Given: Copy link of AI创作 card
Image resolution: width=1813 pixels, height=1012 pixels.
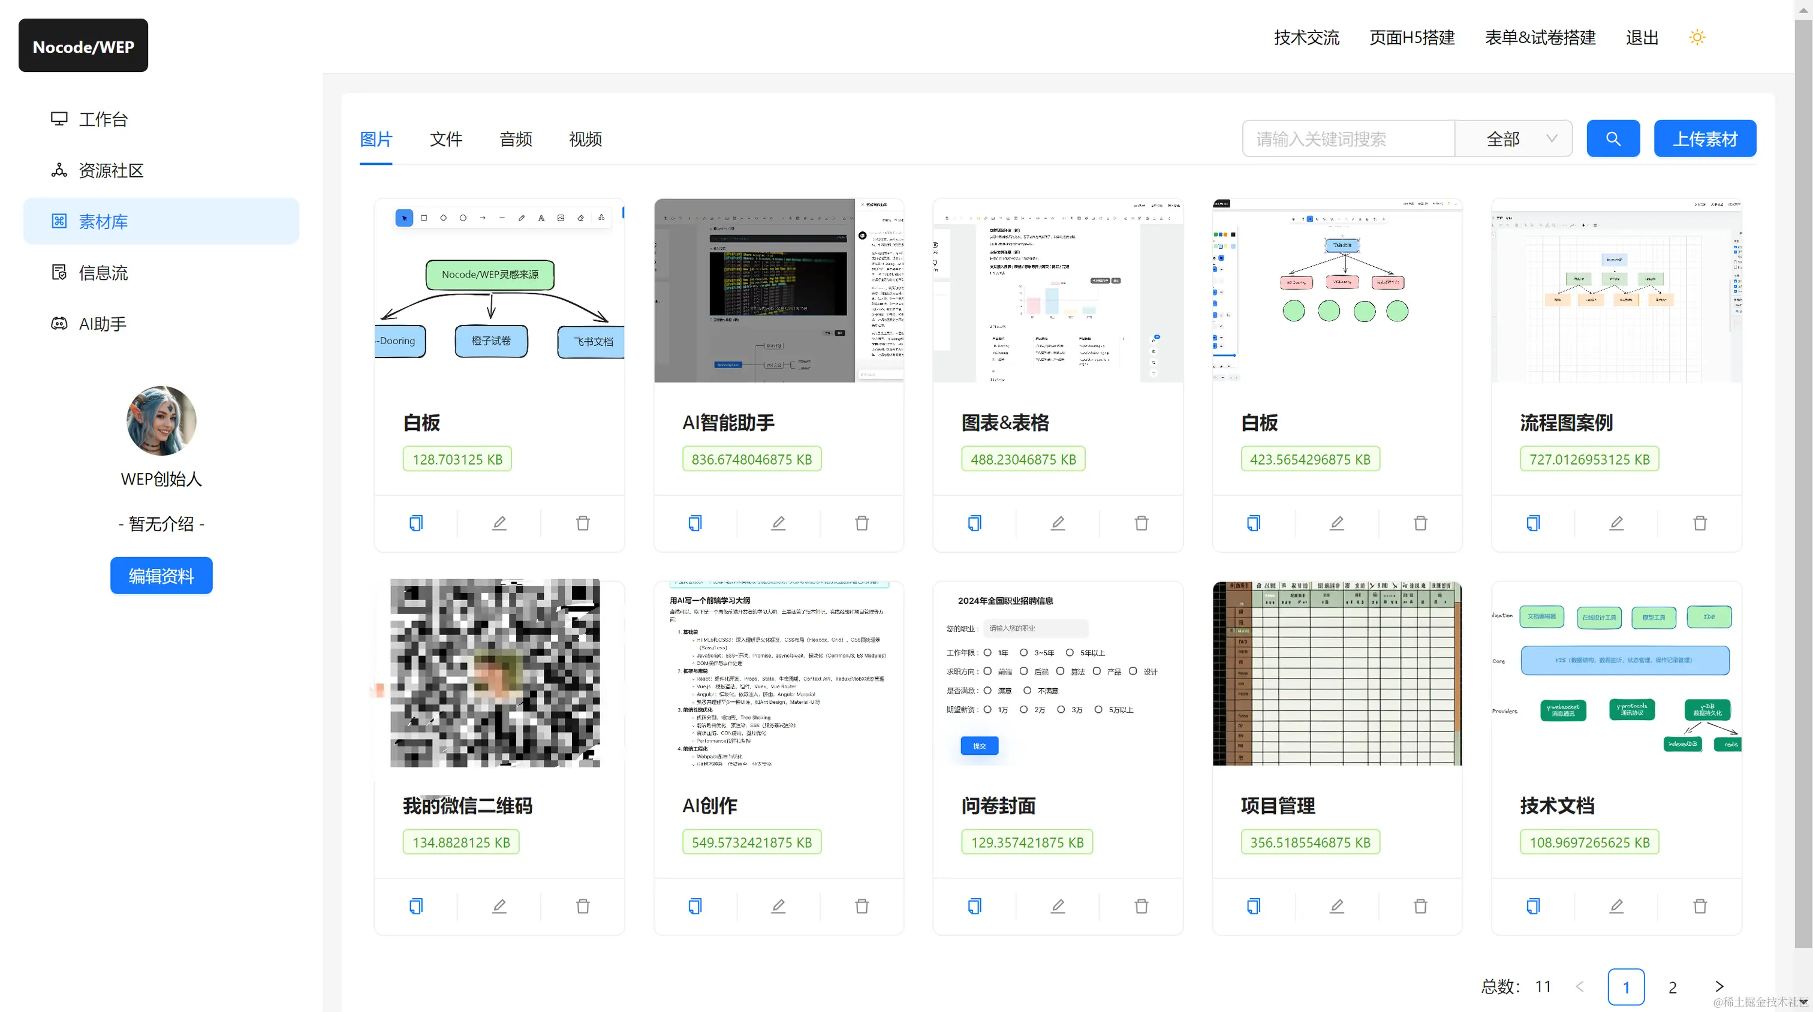Looking at the screenshot, I should pyautogui.click(x=695, y=906).
